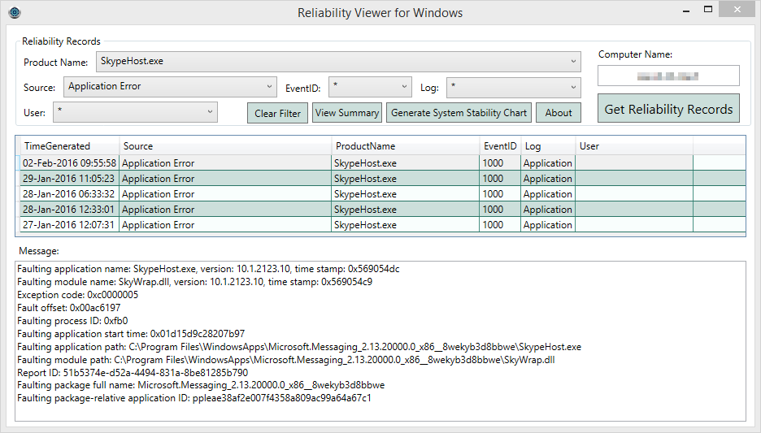Maximize the Reliability Viewer window
Viewport: 761px width, 433px height.
(708, 10)
